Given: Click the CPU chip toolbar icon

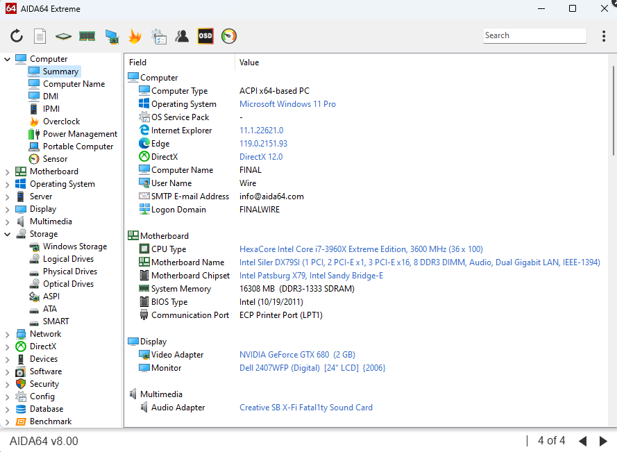Looking at the screenshot, I should (x=64, y=36).
